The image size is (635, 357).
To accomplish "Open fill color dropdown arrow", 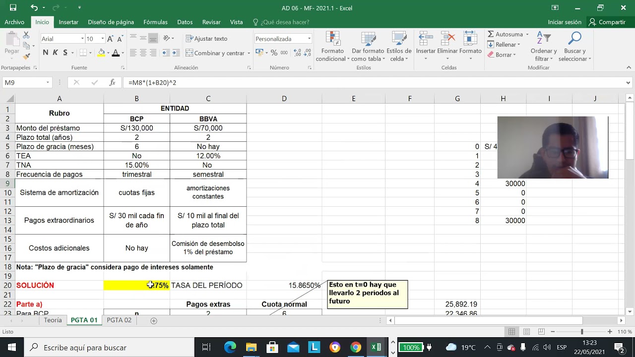I will coord(108,53).
